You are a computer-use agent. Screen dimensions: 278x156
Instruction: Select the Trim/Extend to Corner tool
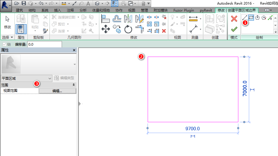(140, 29)
